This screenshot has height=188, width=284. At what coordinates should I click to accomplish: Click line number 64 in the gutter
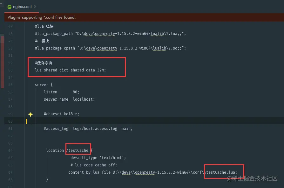(10, 151)
